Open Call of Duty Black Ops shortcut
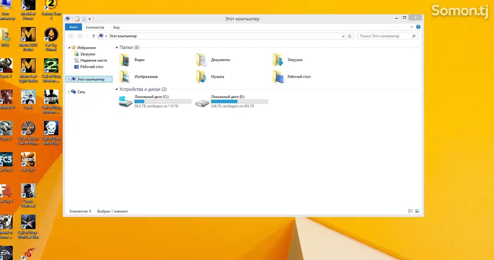The height and width of the screenshot is (260, 494). coord(51,133)
